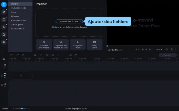The height and width of the screenshot is (111, 179).
Task: Click the Add marker flag icon
Action: pyautogui.click(x=76, y=55)
